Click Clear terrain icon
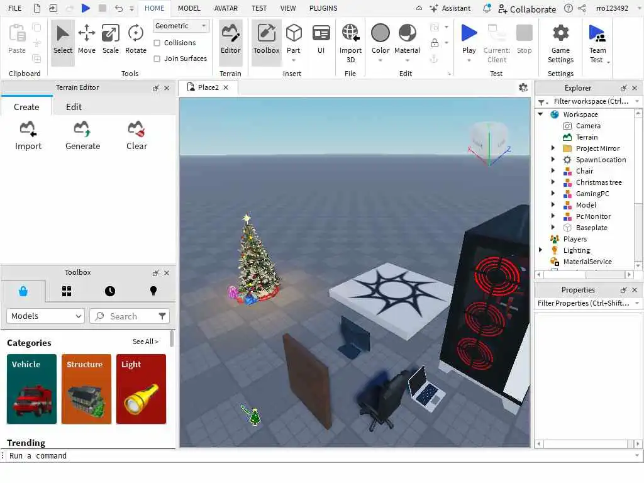The image size is (644, 483). [136, 136]
